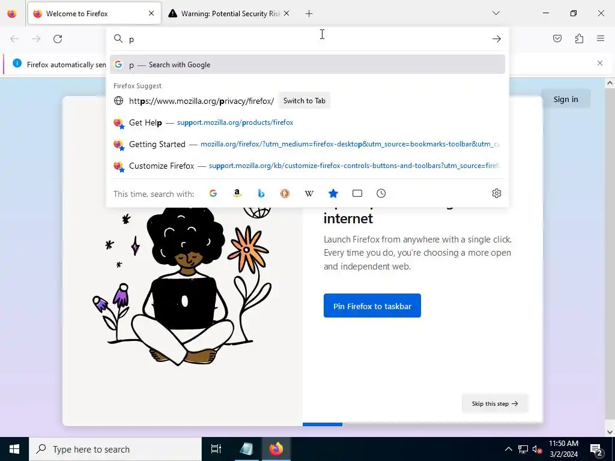
Task: Open the notifications action center
Action: (596, 449)
